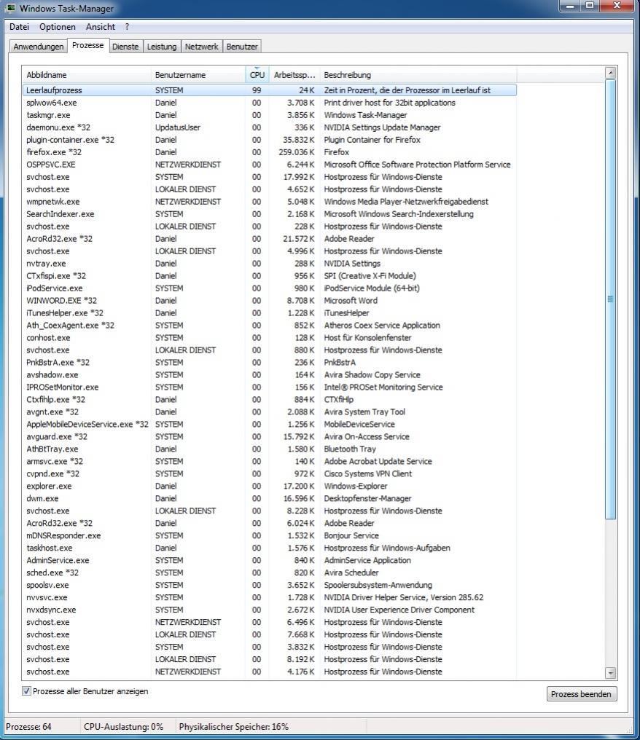The height and width of the screenshot is (740, 640).
Task: Select the mDNSResponder.exe process
Action: [269, 535]
